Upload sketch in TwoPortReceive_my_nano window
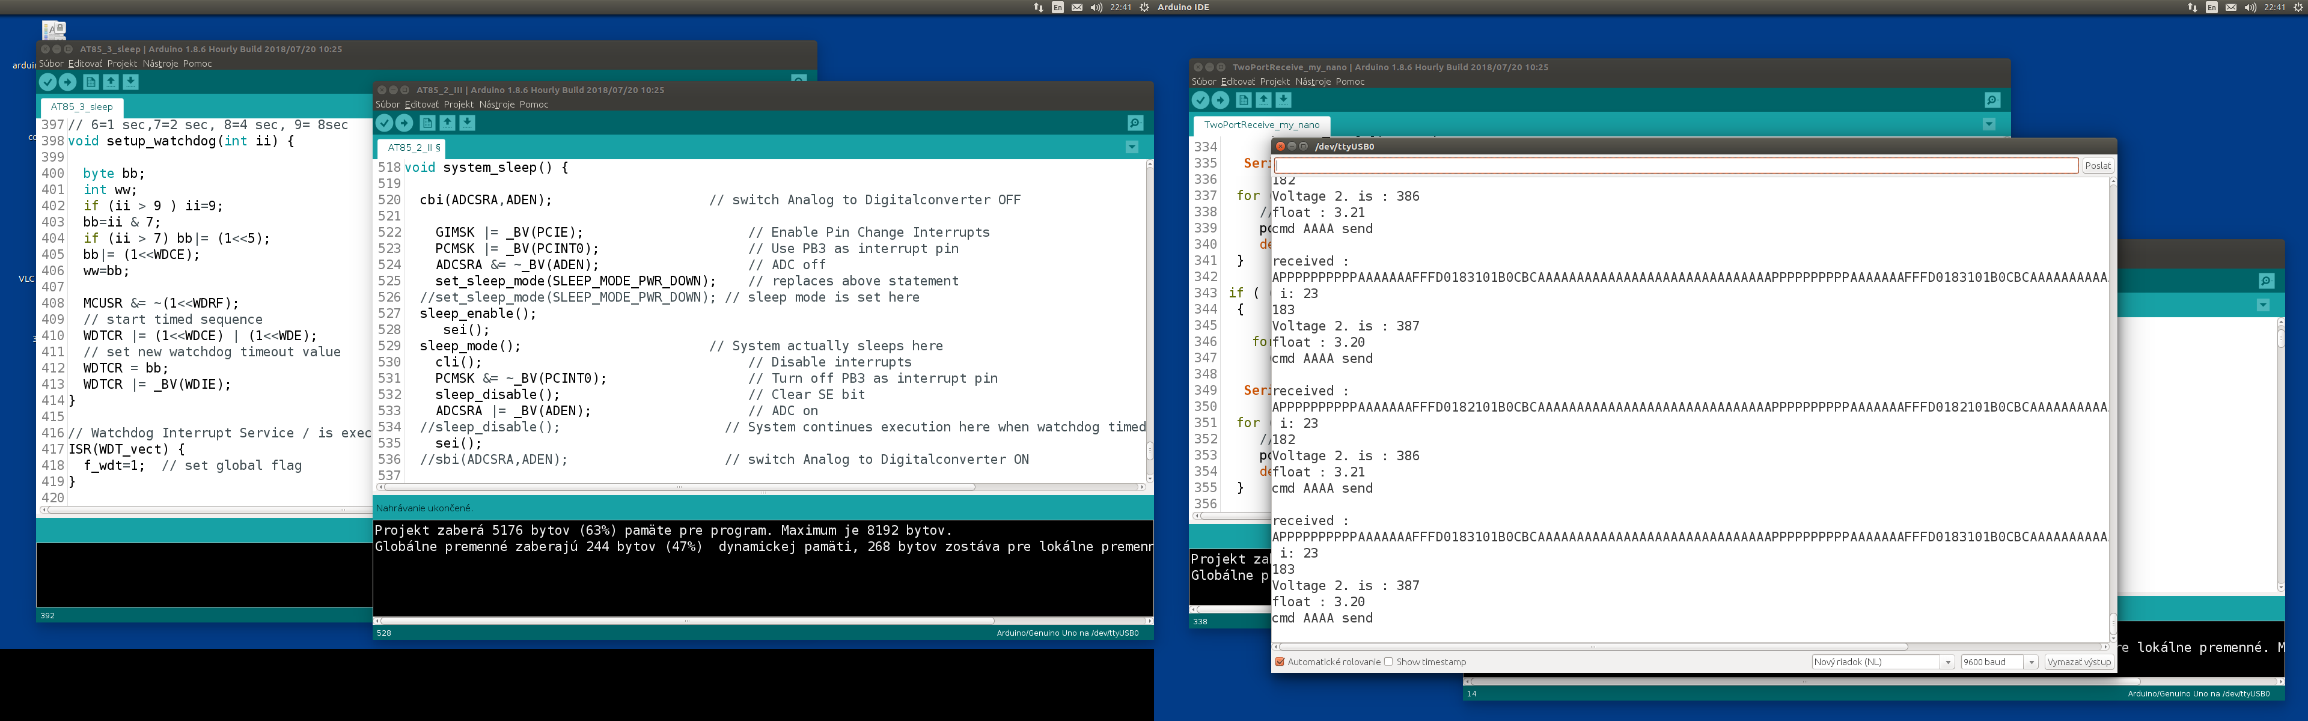Screen dimensions: 2308x721 tap(1220, 100)
